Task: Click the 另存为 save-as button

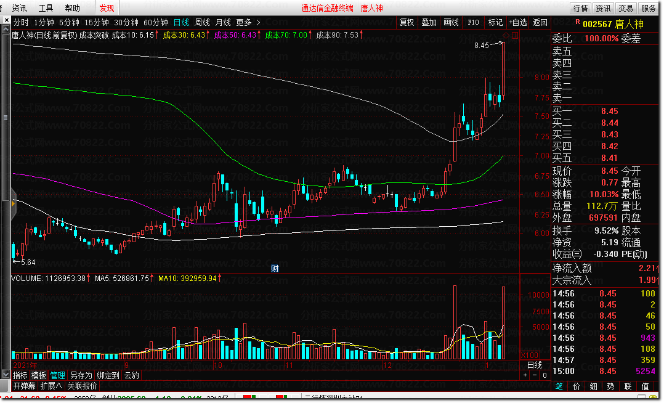Action: click(x=81, y=375)
